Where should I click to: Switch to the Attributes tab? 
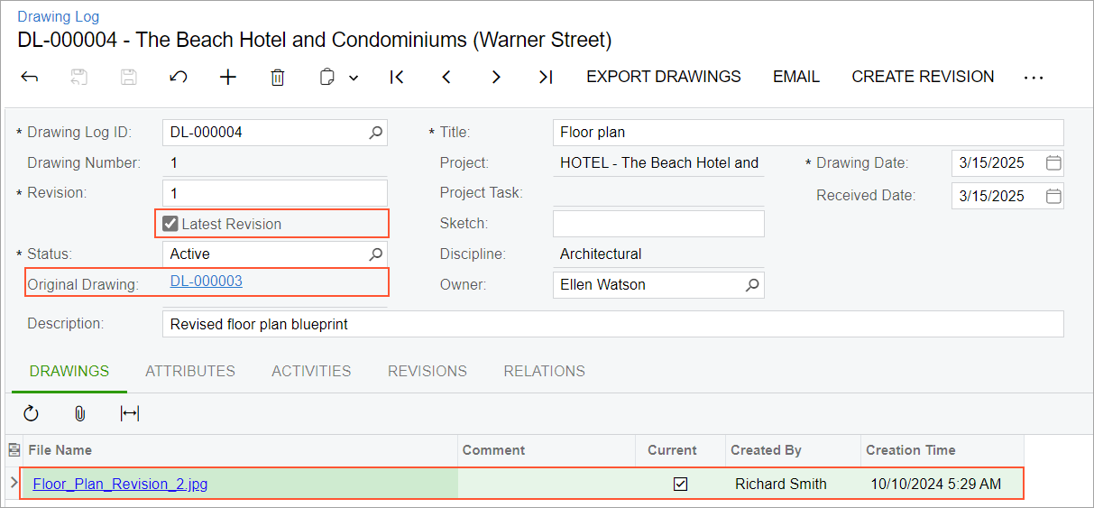coord(190,371)
